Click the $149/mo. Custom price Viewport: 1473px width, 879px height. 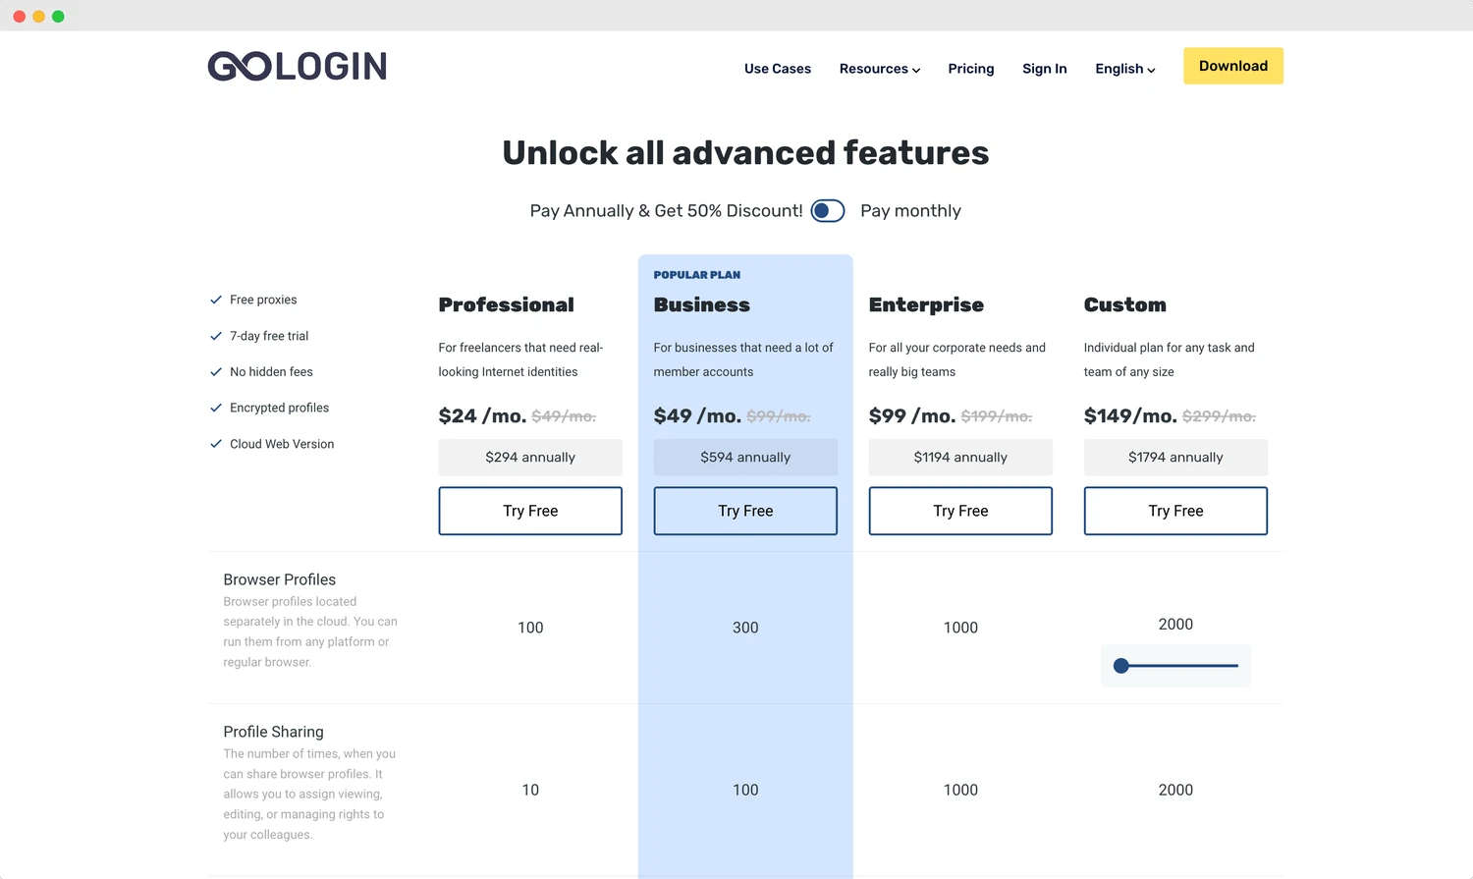click(1130, 416)
